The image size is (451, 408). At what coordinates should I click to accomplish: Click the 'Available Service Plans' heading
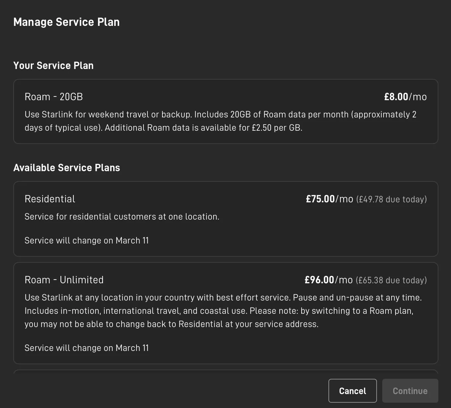67,168
